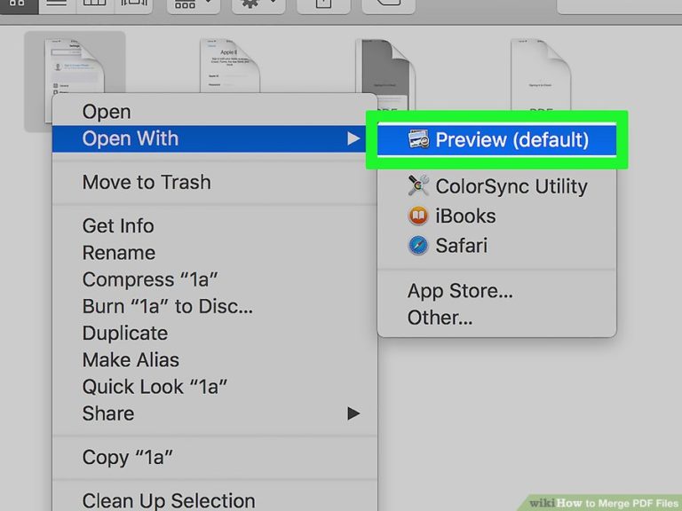The image size is (682, 511).
Task: Select Clean Up Selection
Action: (x=214, y=500)
